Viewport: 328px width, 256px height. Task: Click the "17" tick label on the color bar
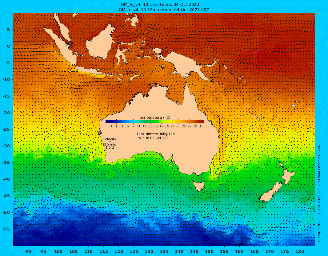[161, 126]
